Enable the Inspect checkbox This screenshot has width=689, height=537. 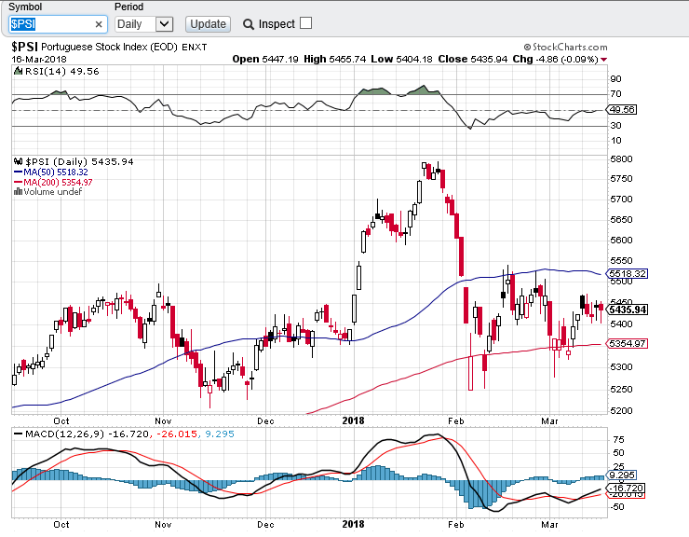coord(305,23)
